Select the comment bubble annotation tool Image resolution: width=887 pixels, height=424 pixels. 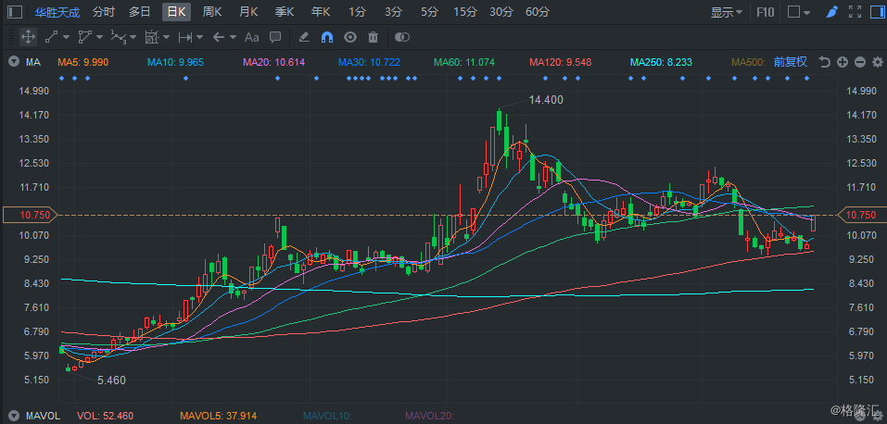(x=275, y=37)
